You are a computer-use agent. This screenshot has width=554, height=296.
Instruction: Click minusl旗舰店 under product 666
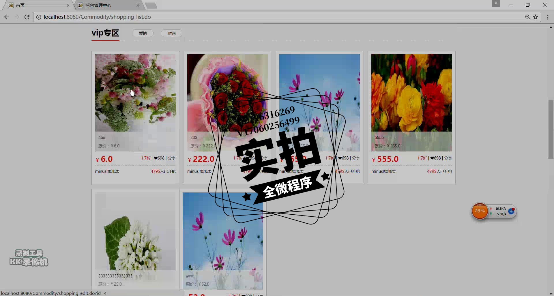coord(107,171)
